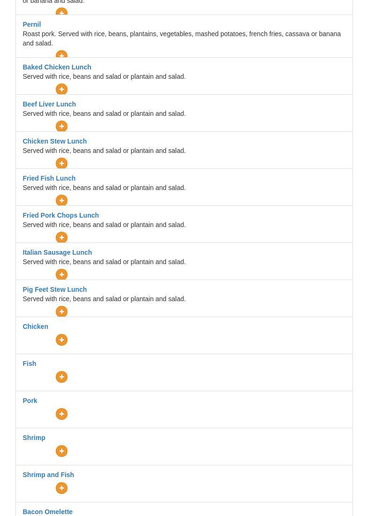Image resolution: width=368 pixels, height=516 pixels.
Task: Open the Pernil menu item link
Action: (x=31, y=24)
